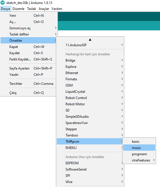Viewport: 160px width, 187px height.
Task: Open the SpacebrewYun examples submenu
Action: (90, 123)
